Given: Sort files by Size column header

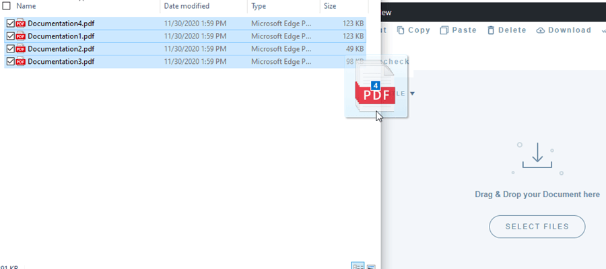Looking at the screenshot, I should pos(330,6).
